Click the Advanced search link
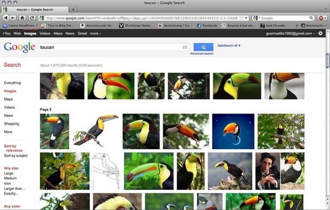This screenshot has height=210, width=330. pos(202,53)
